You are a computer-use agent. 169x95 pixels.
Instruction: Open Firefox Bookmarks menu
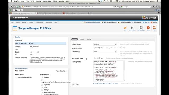click(47, 1)
